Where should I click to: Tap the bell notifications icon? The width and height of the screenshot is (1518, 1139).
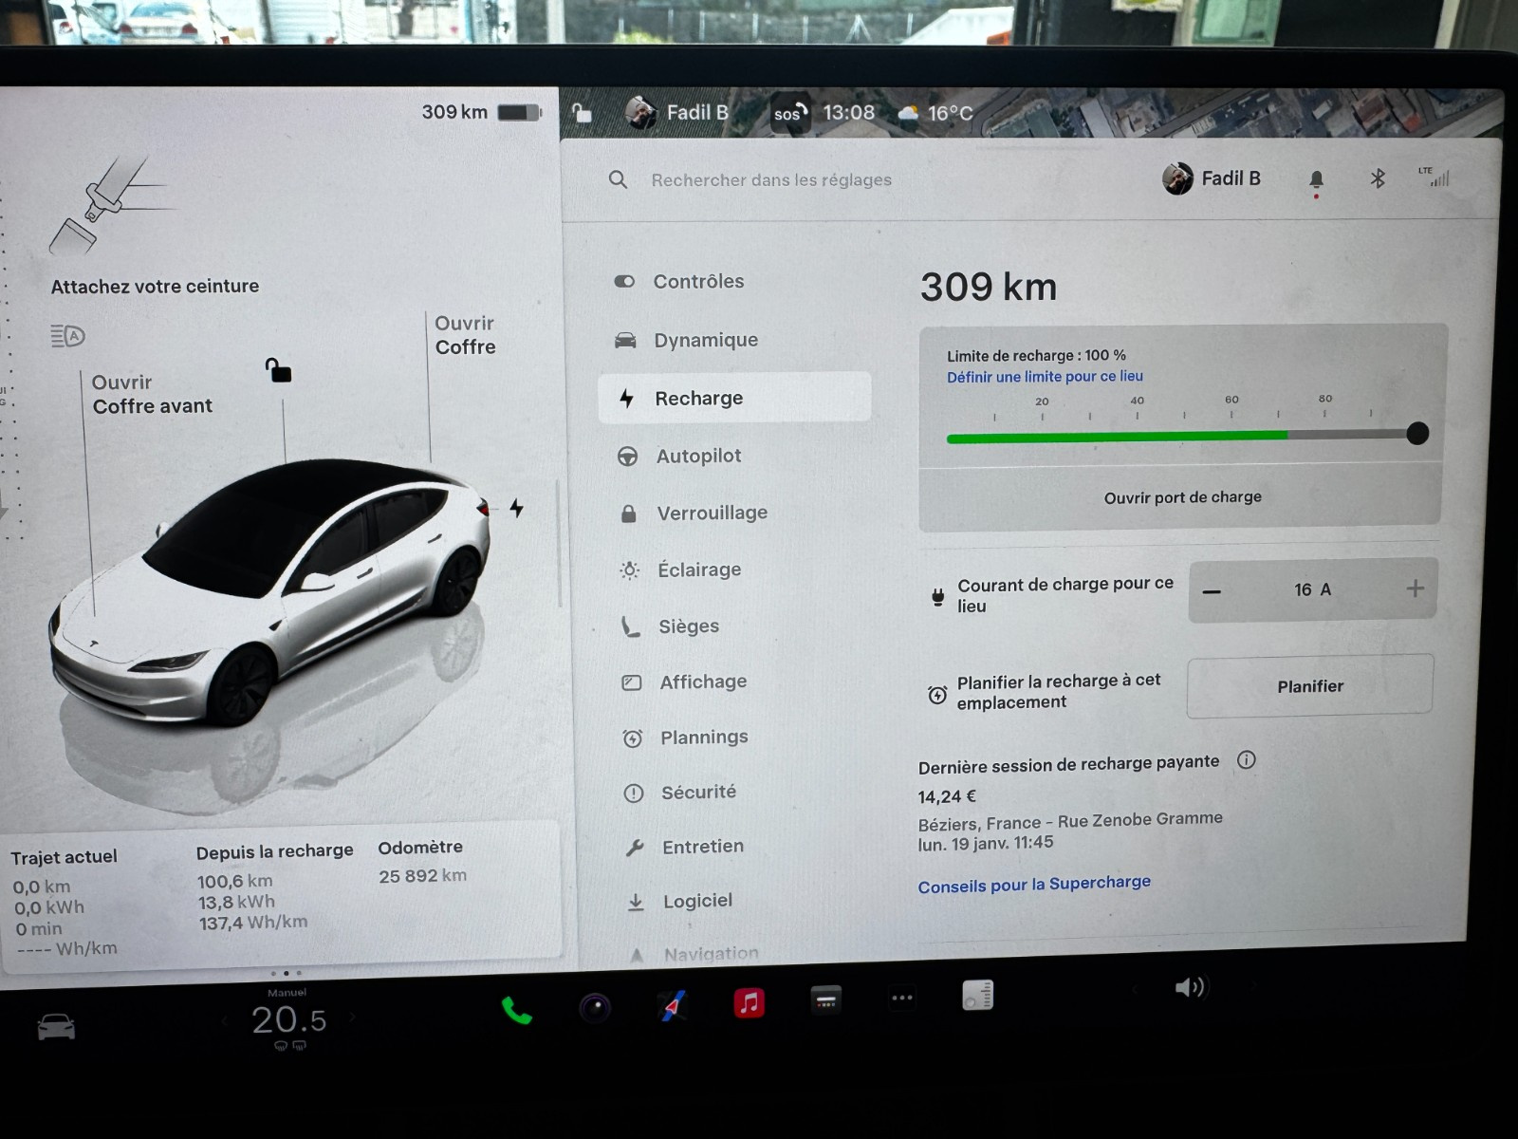1316,179
